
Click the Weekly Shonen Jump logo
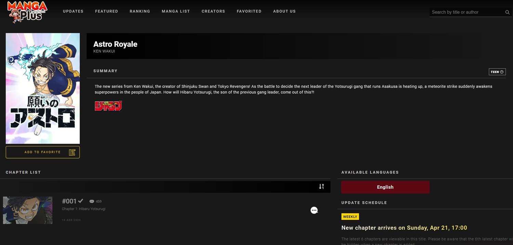point(108,106)
